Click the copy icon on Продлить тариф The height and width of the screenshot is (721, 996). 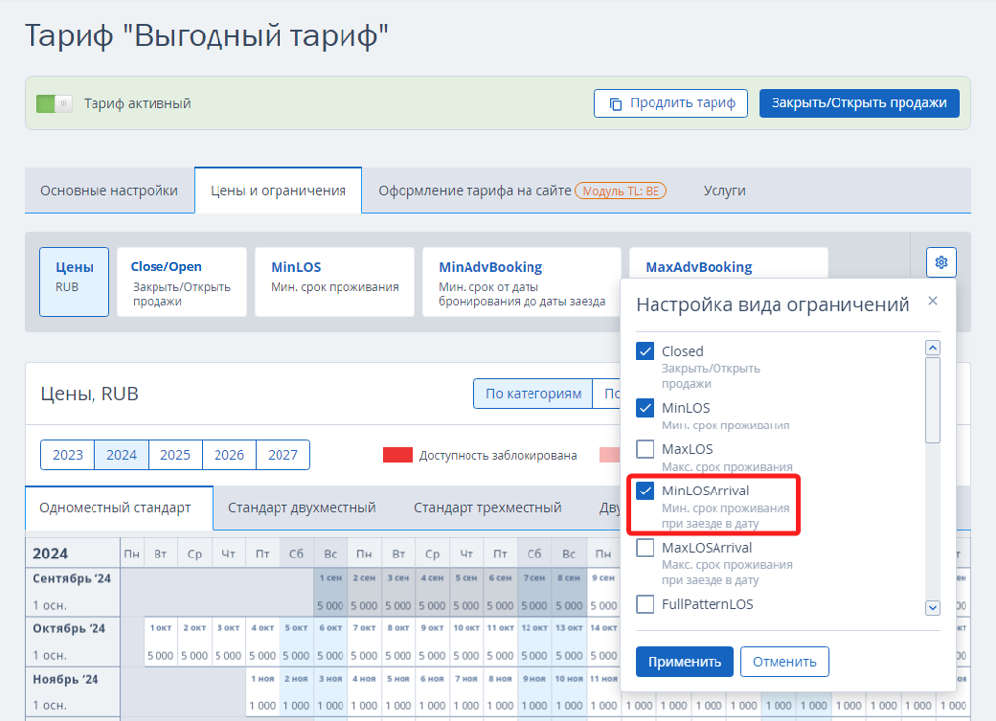[x=615, y=103]
